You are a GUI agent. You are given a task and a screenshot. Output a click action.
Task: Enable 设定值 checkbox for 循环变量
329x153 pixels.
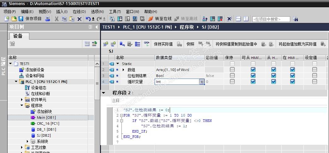pos(314,82)
